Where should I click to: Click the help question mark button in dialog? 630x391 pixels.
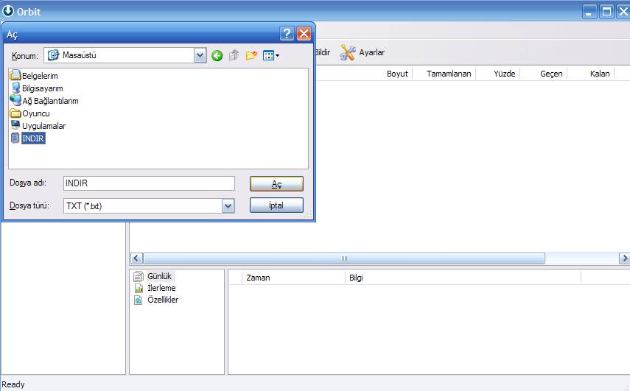pyautogui.click(x=287, y=34)
